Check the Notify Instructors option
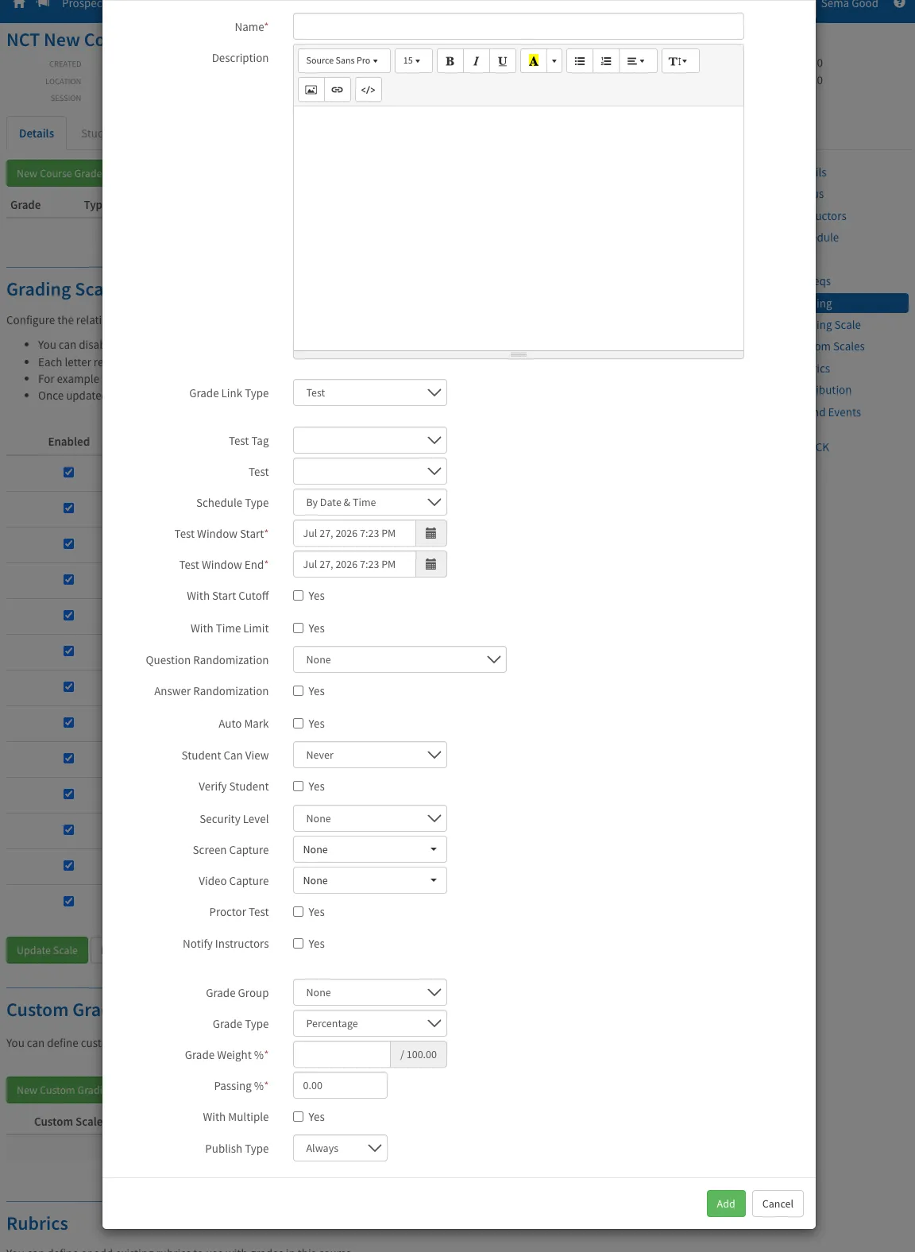The image size is (915, 1252). [x=299, y=944]
